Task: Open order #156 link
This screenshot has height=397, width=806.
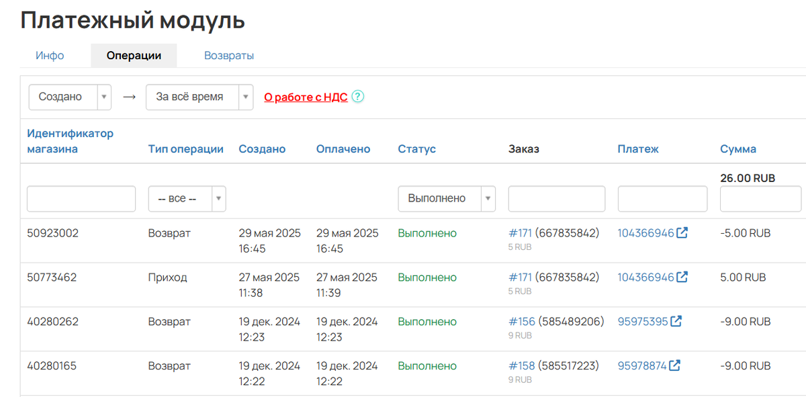Action: [521, 322]
